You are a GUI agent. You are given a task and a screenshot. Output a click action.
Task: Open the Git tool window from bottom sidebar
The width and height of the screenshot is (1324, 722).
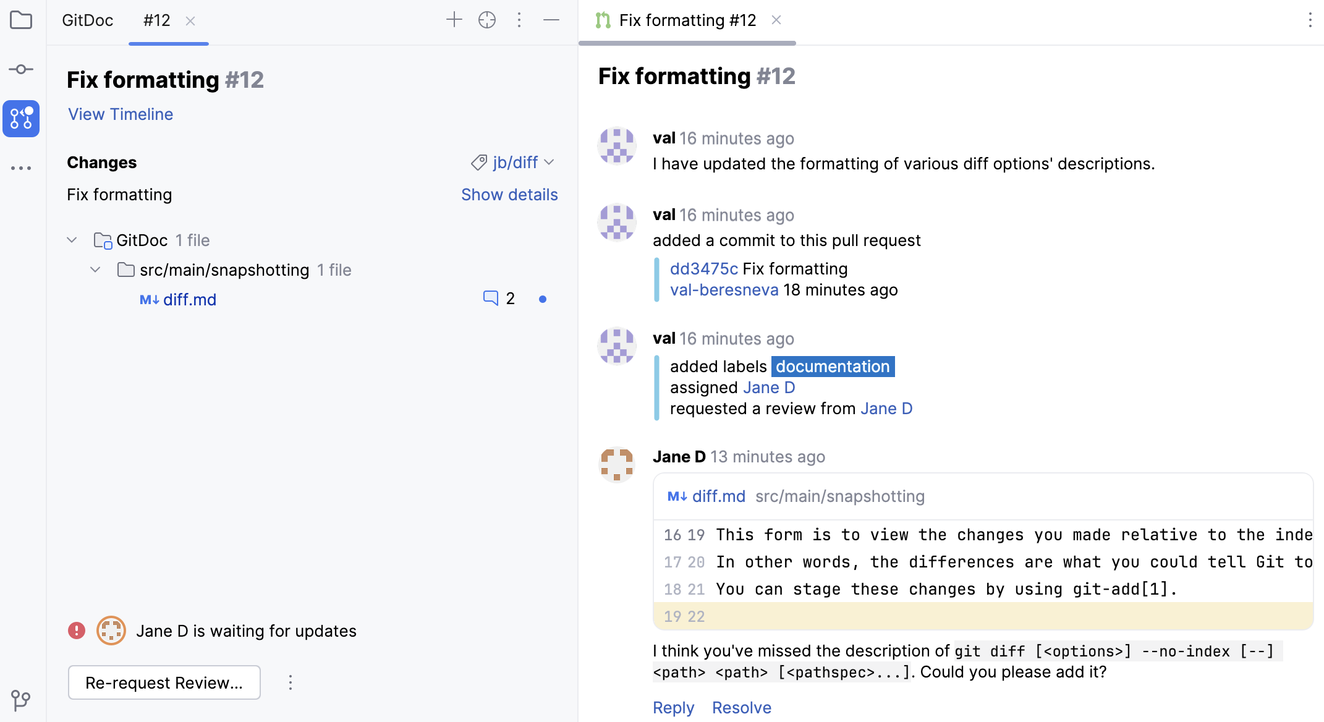21,700
